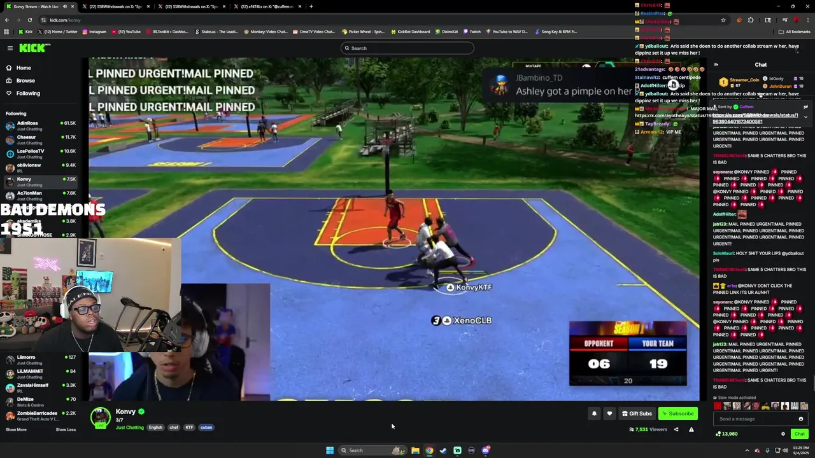Open oblivionsw channel in Following list
The width and height of the screenshot is (815, 458).
[x=41, y=167]
